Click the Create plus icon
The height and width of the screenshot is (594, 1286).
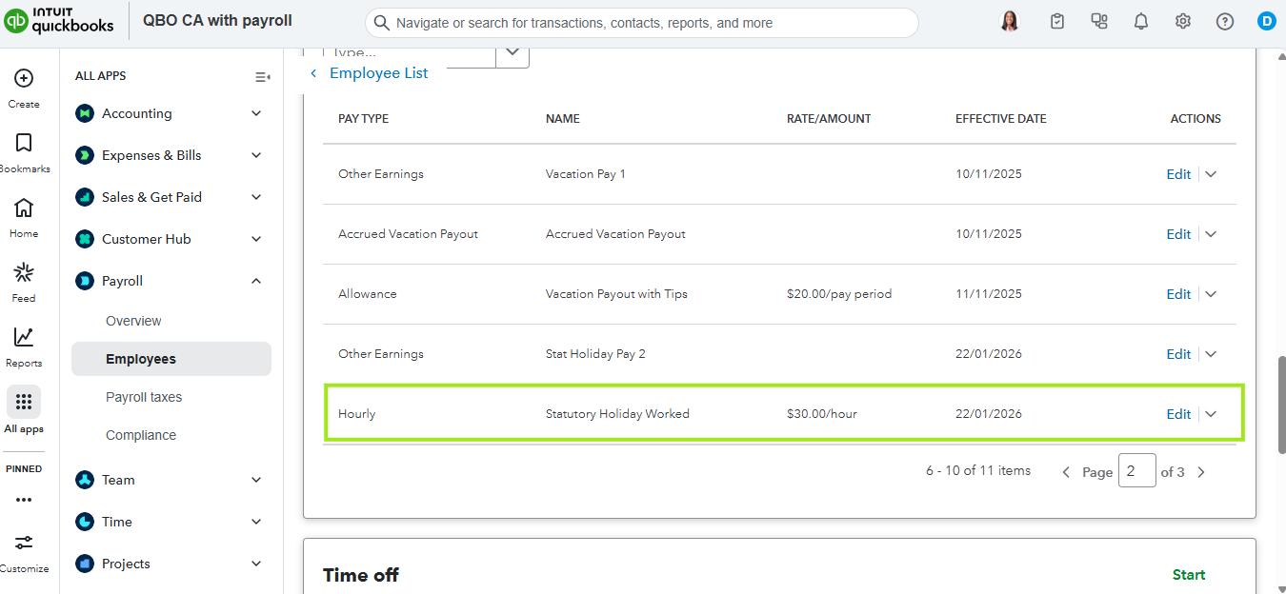pyautogui.click(x=24, y=79)
